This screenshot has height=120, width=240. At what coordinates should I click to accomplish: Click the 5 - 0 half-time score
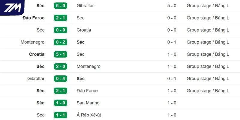[x=172, y=6]
